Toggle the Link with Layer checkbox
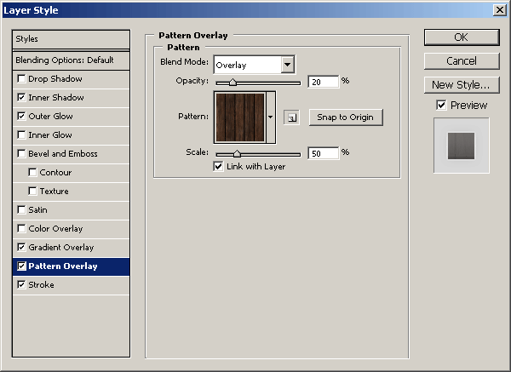The image size is (511, 372). click(218, 167)
